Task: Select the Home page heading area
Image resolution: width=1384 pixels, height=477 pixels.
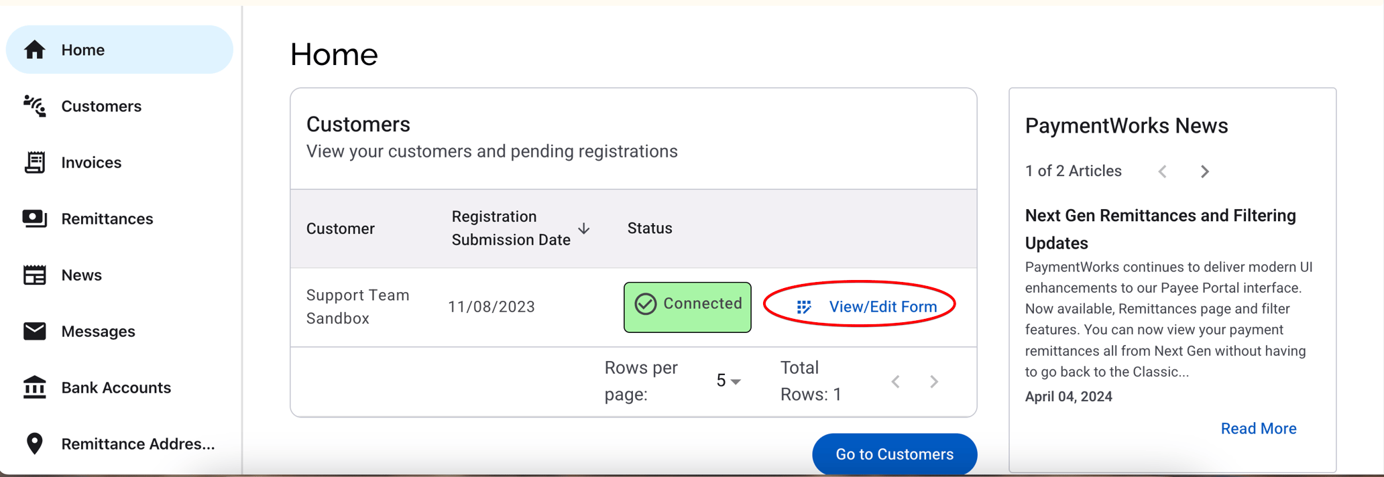Action: tap(333, 55)
